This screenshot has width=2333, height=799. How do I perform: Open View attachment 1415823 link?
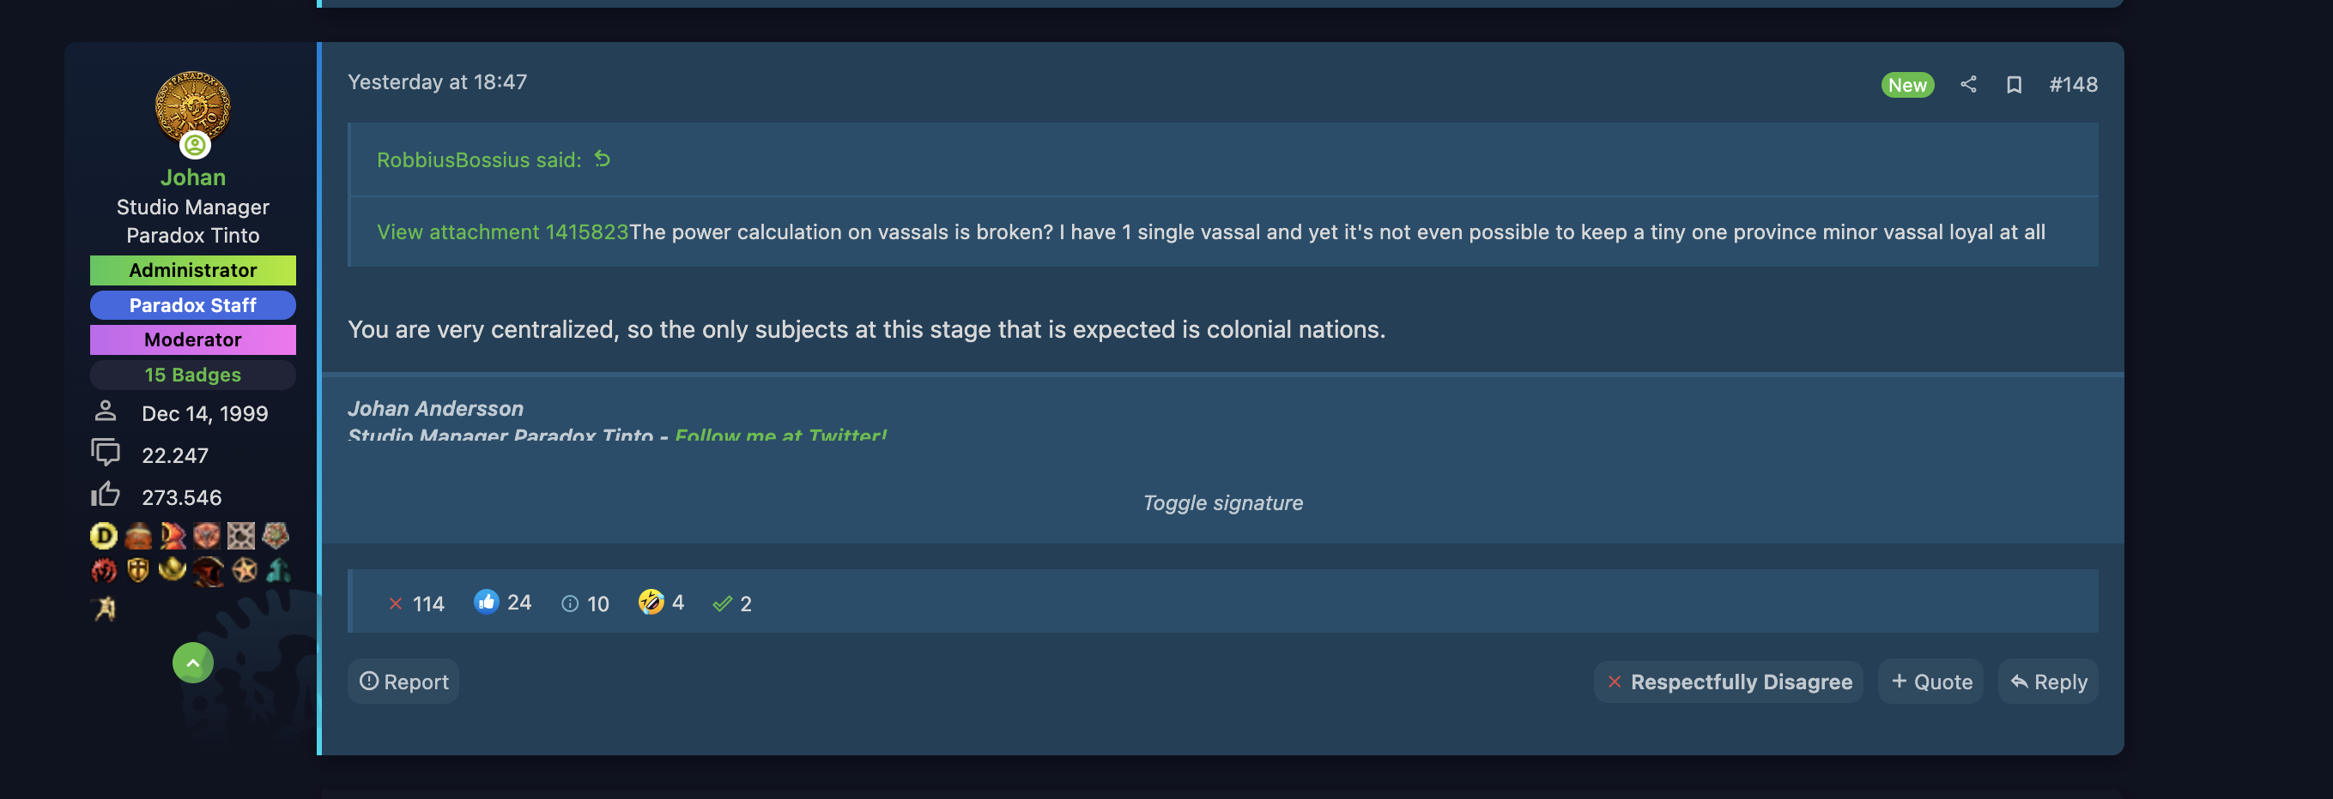click(x=503, y=231)
